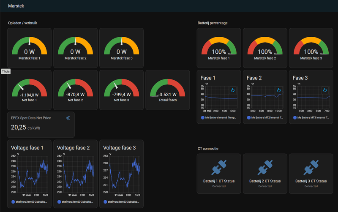Click the Fase 1 card title
The image size is (338, 212).
point(208,78)
